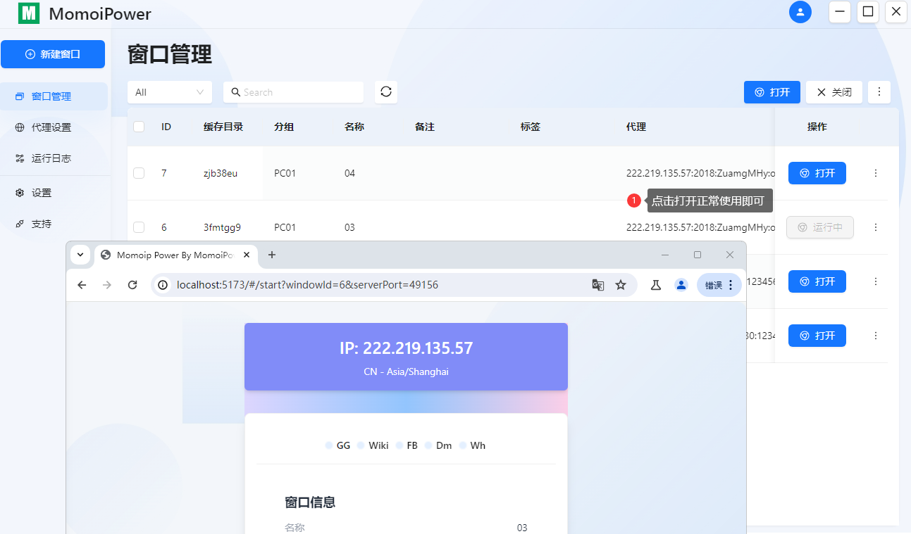Open the Chrome profile icon
Image resolution: width=911 pixels, height=534 pixels.
[x=681, y=284]
